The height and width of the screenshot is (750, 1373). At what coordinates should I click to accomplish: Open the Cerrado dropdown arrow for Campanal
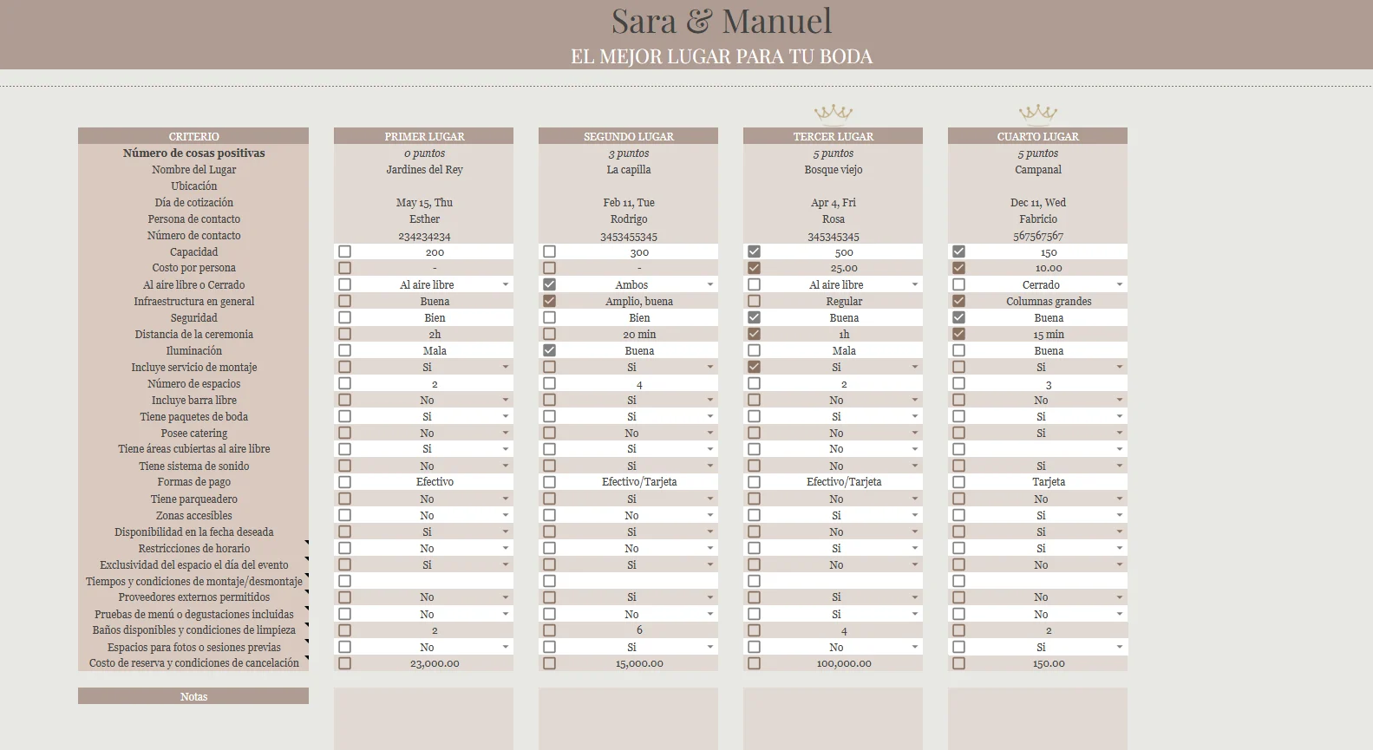pos(1120,284)
